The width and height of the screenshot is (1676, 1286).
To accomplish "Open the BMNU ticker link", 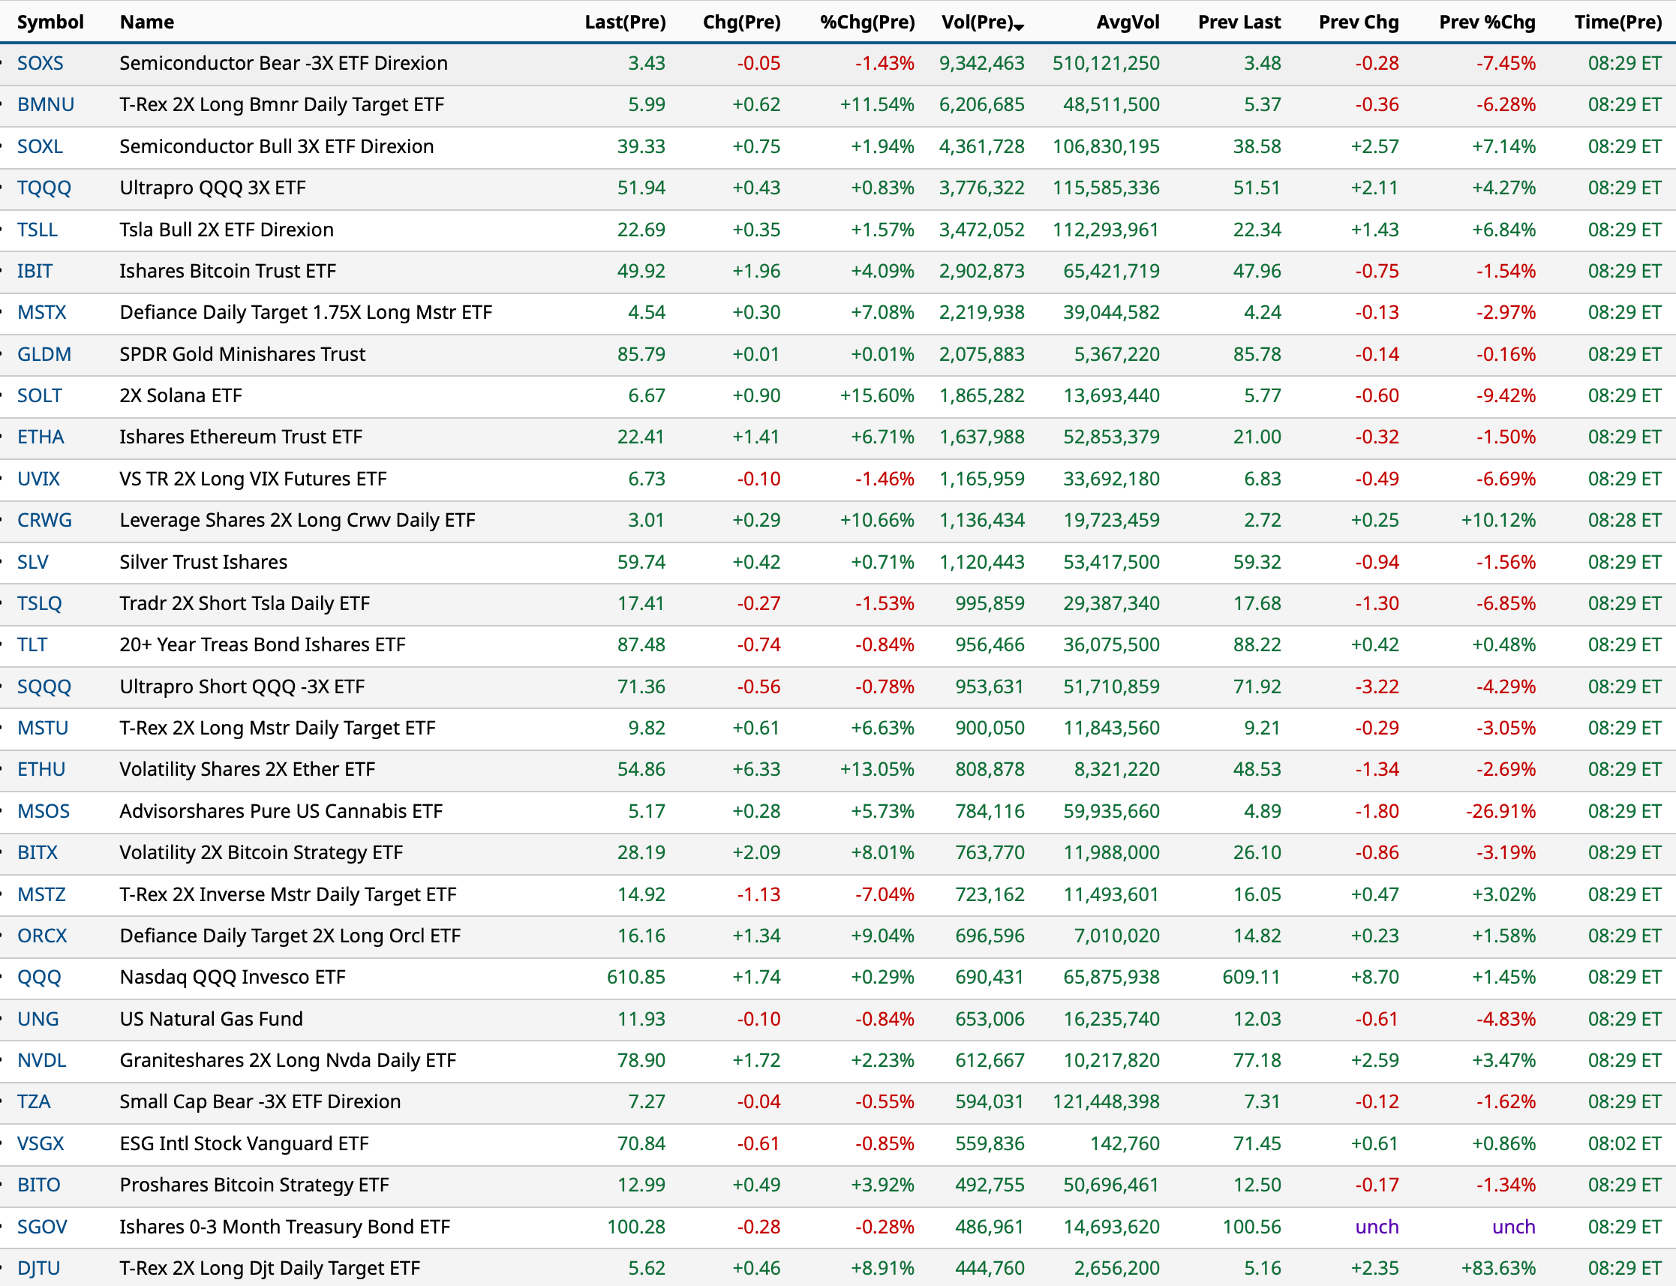I will click(x=45, y=104).
